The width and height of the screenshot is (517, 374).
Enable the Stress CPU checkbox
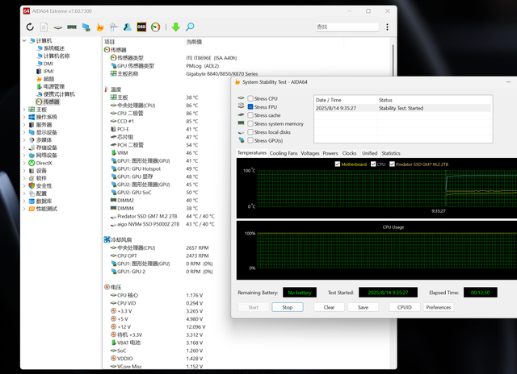tap(250, 98)
